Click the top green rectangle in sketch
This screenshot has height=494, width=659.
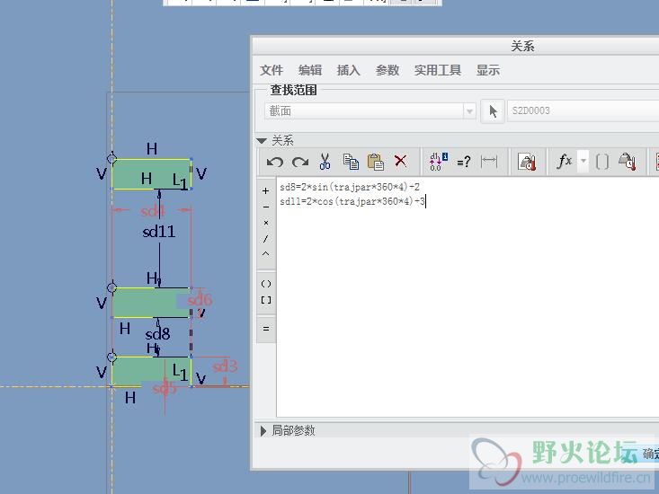[151, 174]
